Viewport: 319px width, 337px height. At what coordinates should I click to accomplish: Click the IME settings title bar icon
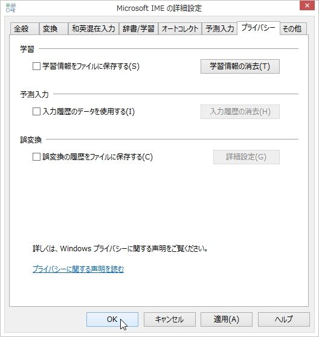11,7
